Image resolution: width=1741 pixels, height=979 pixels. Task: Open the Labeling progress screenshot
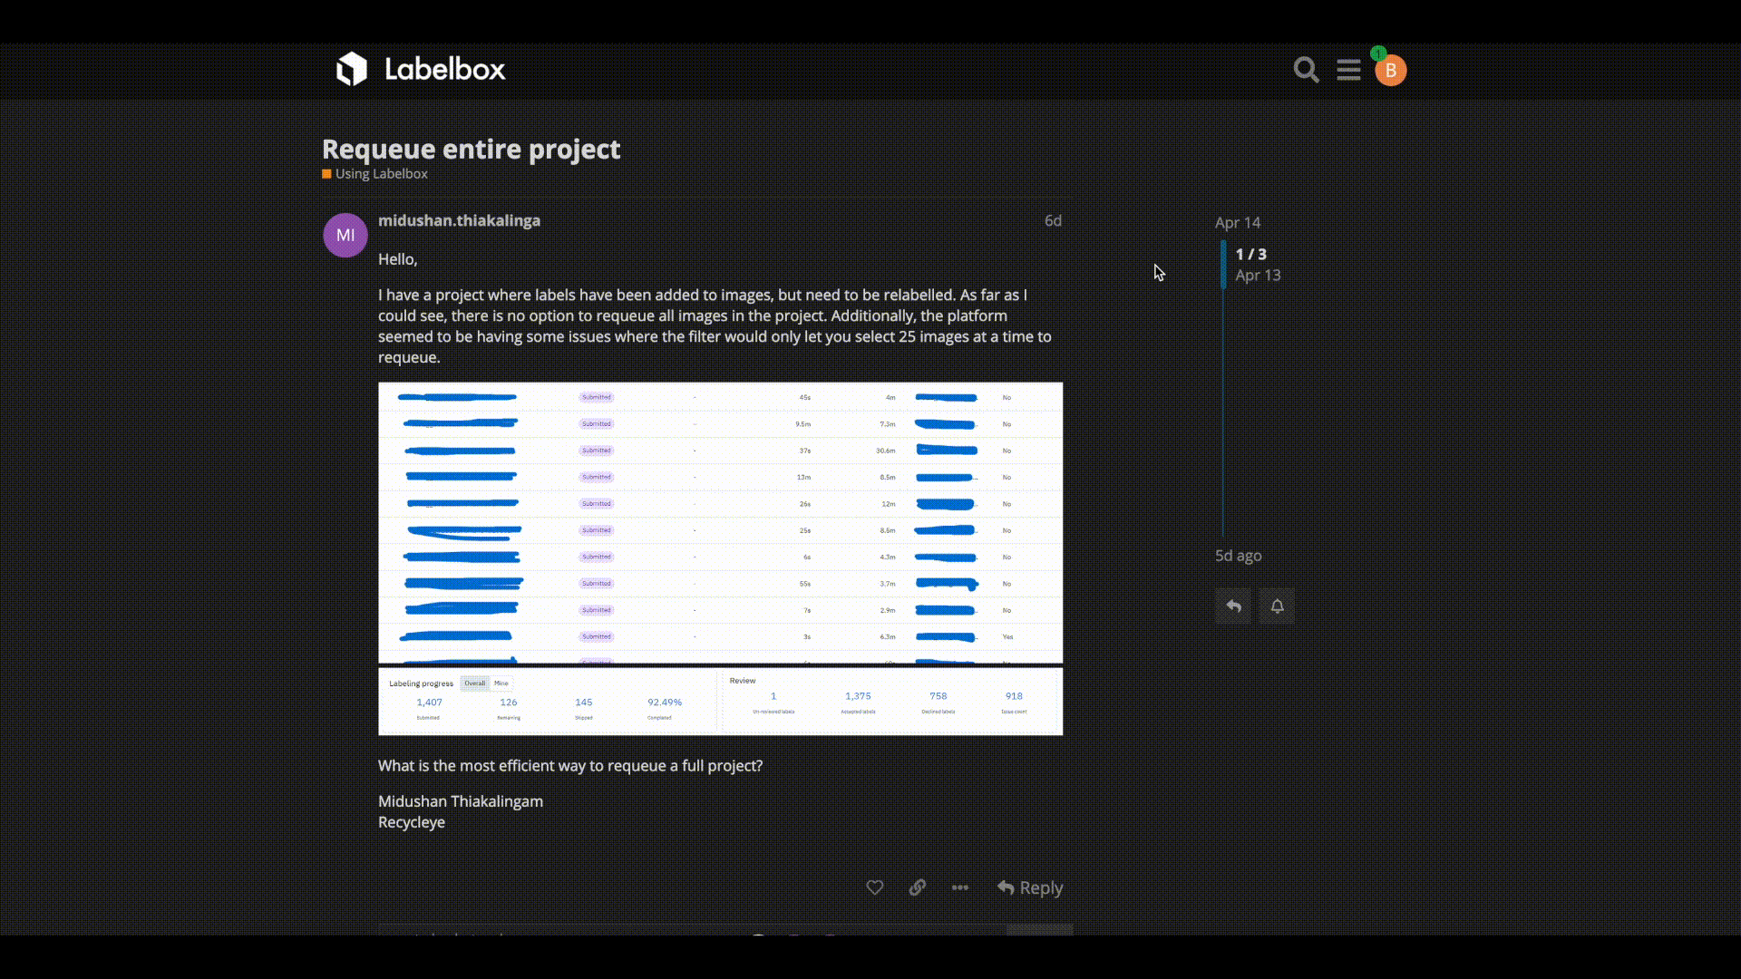click(720, 702)
